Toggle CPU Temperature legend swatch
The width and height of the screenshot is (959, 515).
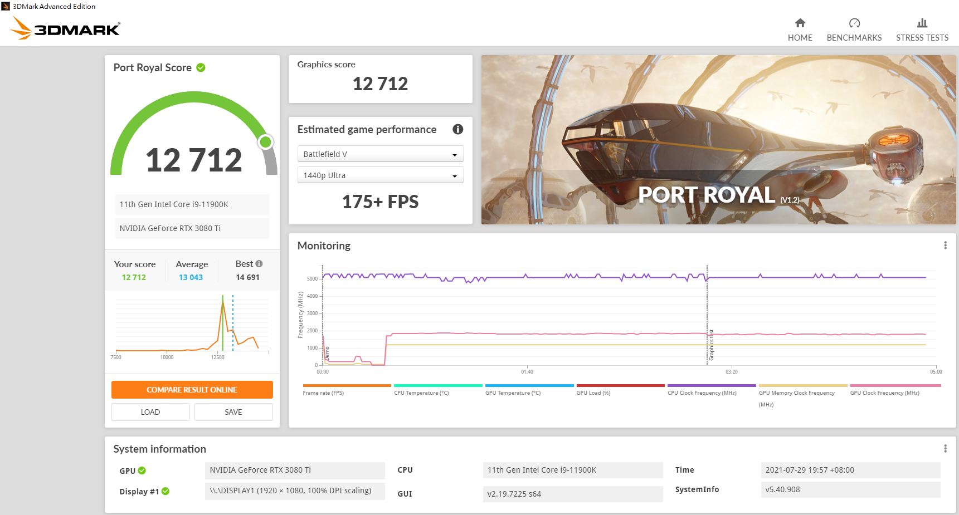438,385
